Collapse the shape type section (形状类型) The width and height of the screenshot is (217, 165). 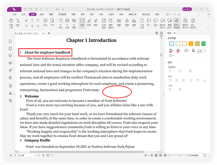click(x=167, y=38)
